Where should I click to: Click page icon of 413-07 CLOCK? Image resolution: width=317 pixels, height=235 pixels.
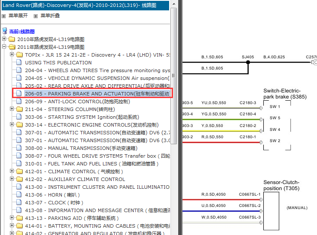[19, 202]
